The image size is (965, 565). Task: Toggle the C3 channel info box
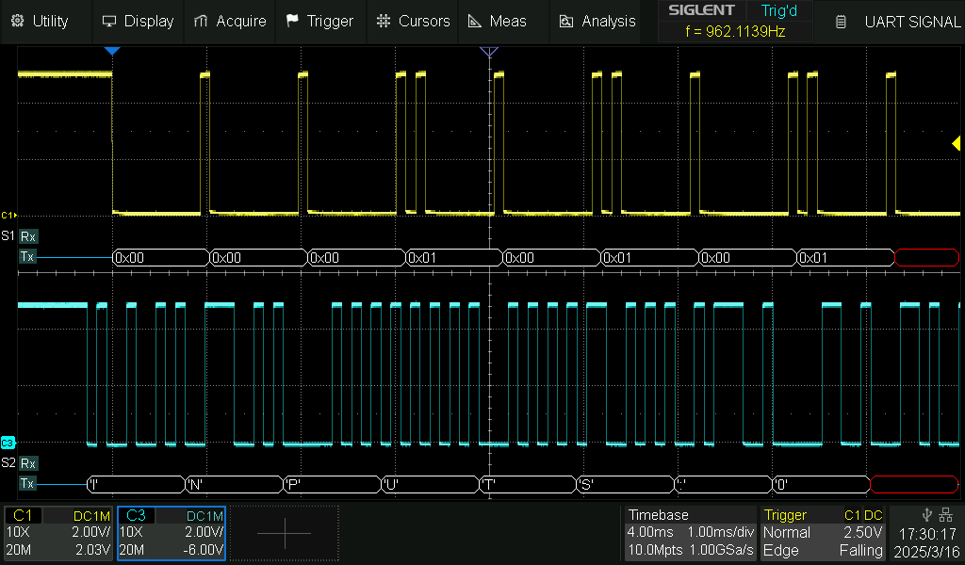[x=171, y=533]
